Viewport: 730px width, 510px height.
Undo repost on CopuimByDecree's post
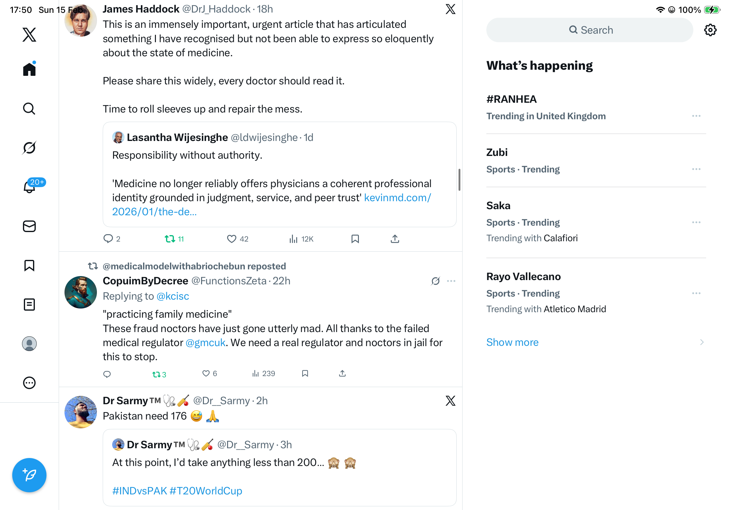coord(157,374)
